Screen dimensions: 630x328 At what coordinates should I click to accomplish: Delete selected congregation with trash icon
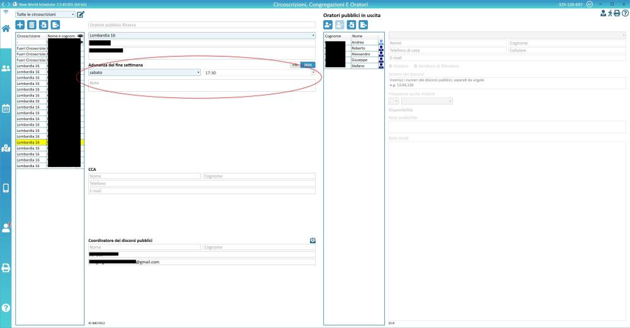pyautogui.click(x=31, y=25)
